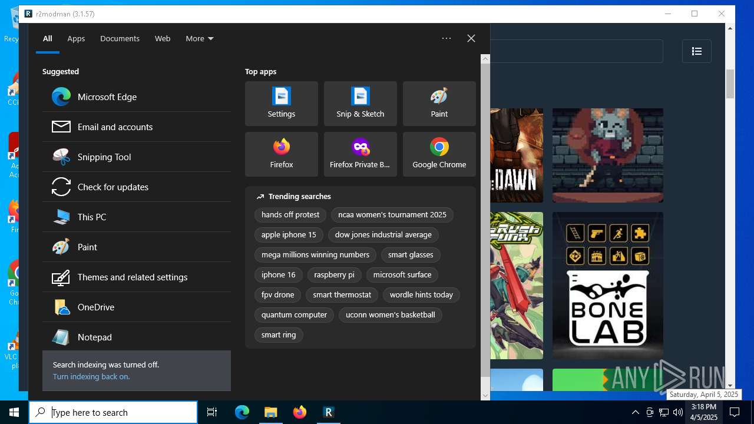Open Task View on taskbar

(212, 412)
